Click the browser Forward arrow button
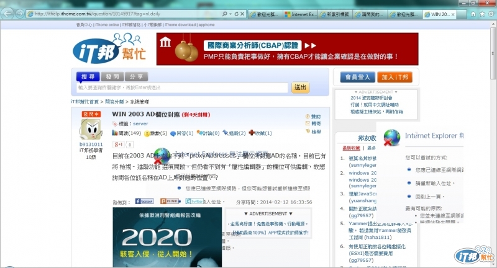This screenshot has width=497, height=268. click(x=20, y=14)
